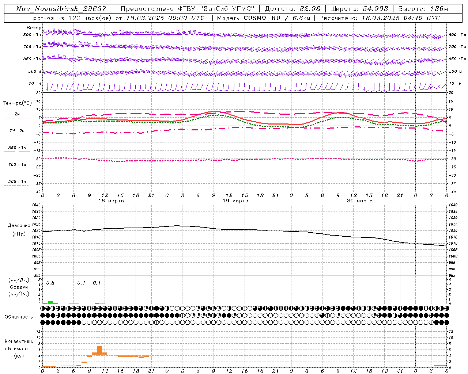Select the provider text ФГБУ "ЗапСиб УГМС"
The image size is (468, 374).
[x=216, y=9]
